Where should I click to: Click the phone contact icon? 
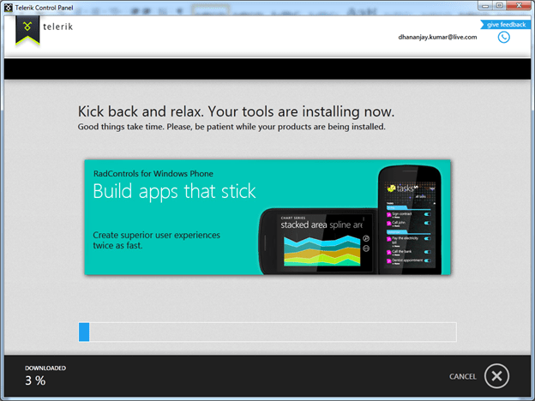coord(504,38)
